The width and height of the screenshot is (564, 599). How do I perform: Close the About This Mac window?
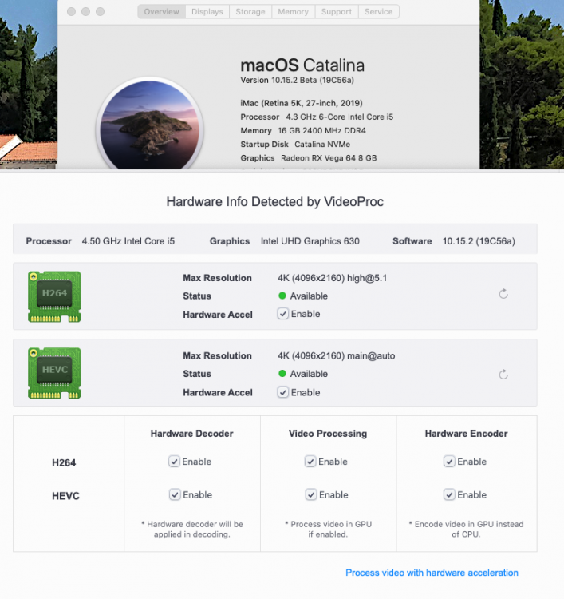(x=71, y=11)
